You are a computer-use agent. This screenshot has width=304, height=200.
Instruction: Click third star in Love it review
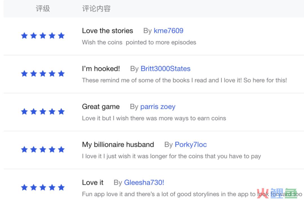[43, 188]
